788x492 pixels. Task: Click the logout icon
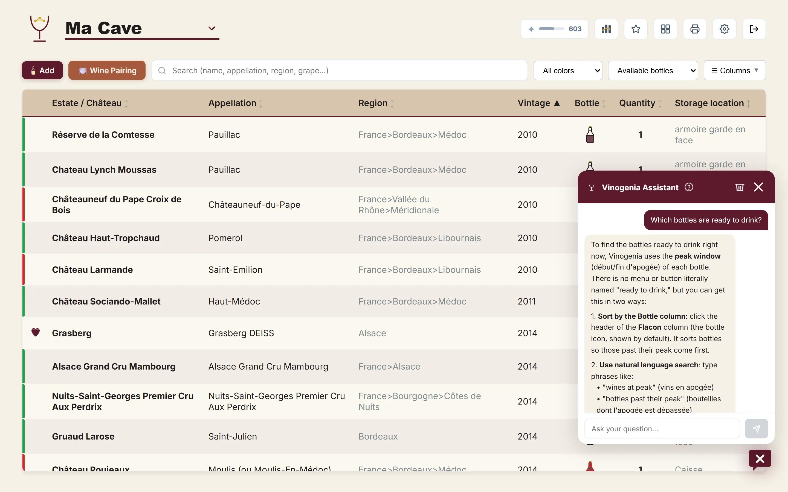(754, 29)
